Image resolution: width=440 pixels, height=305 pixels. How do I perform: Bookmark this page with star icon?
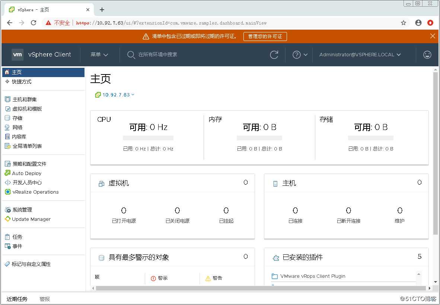pos(403,23)
